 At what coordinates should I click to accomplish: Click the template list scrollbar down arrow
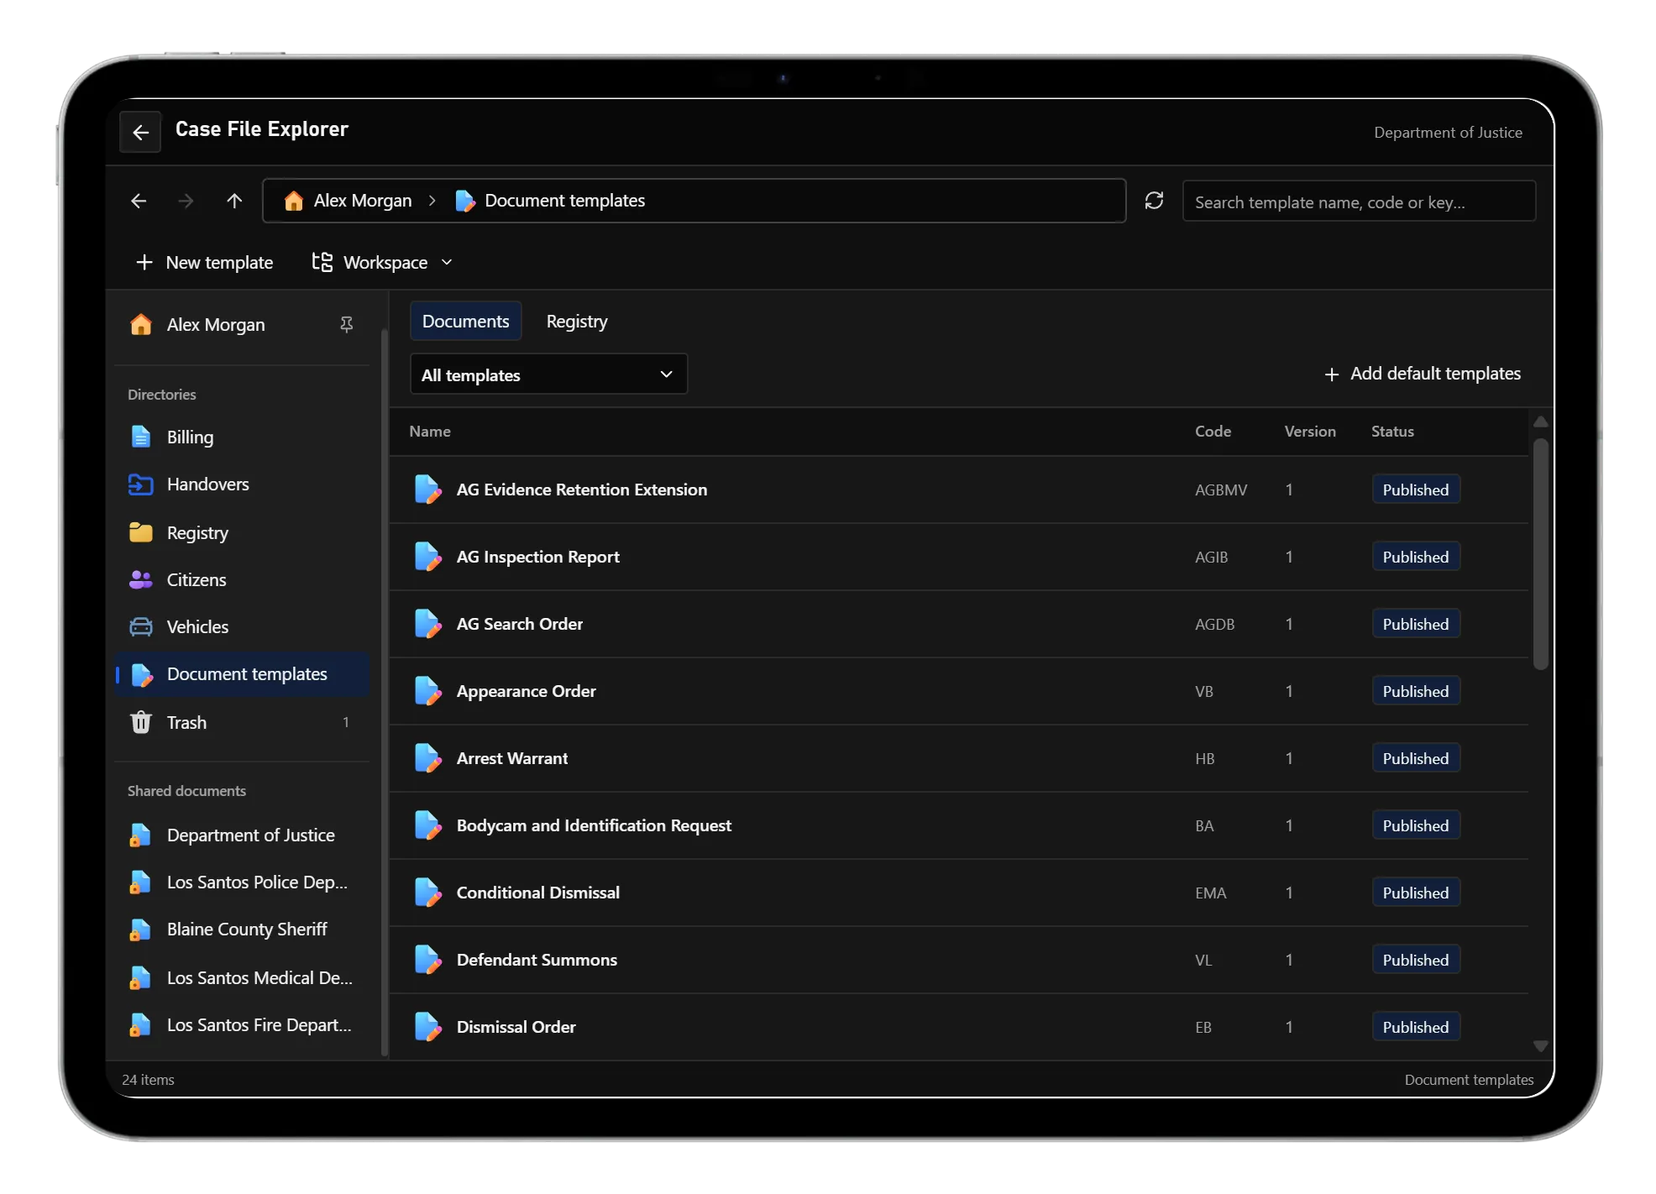coord(1540,1045)
